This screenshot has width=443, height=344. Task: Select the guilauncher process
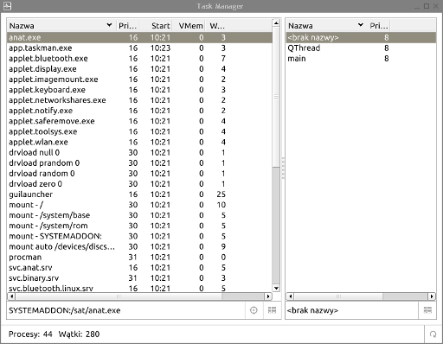139,194
